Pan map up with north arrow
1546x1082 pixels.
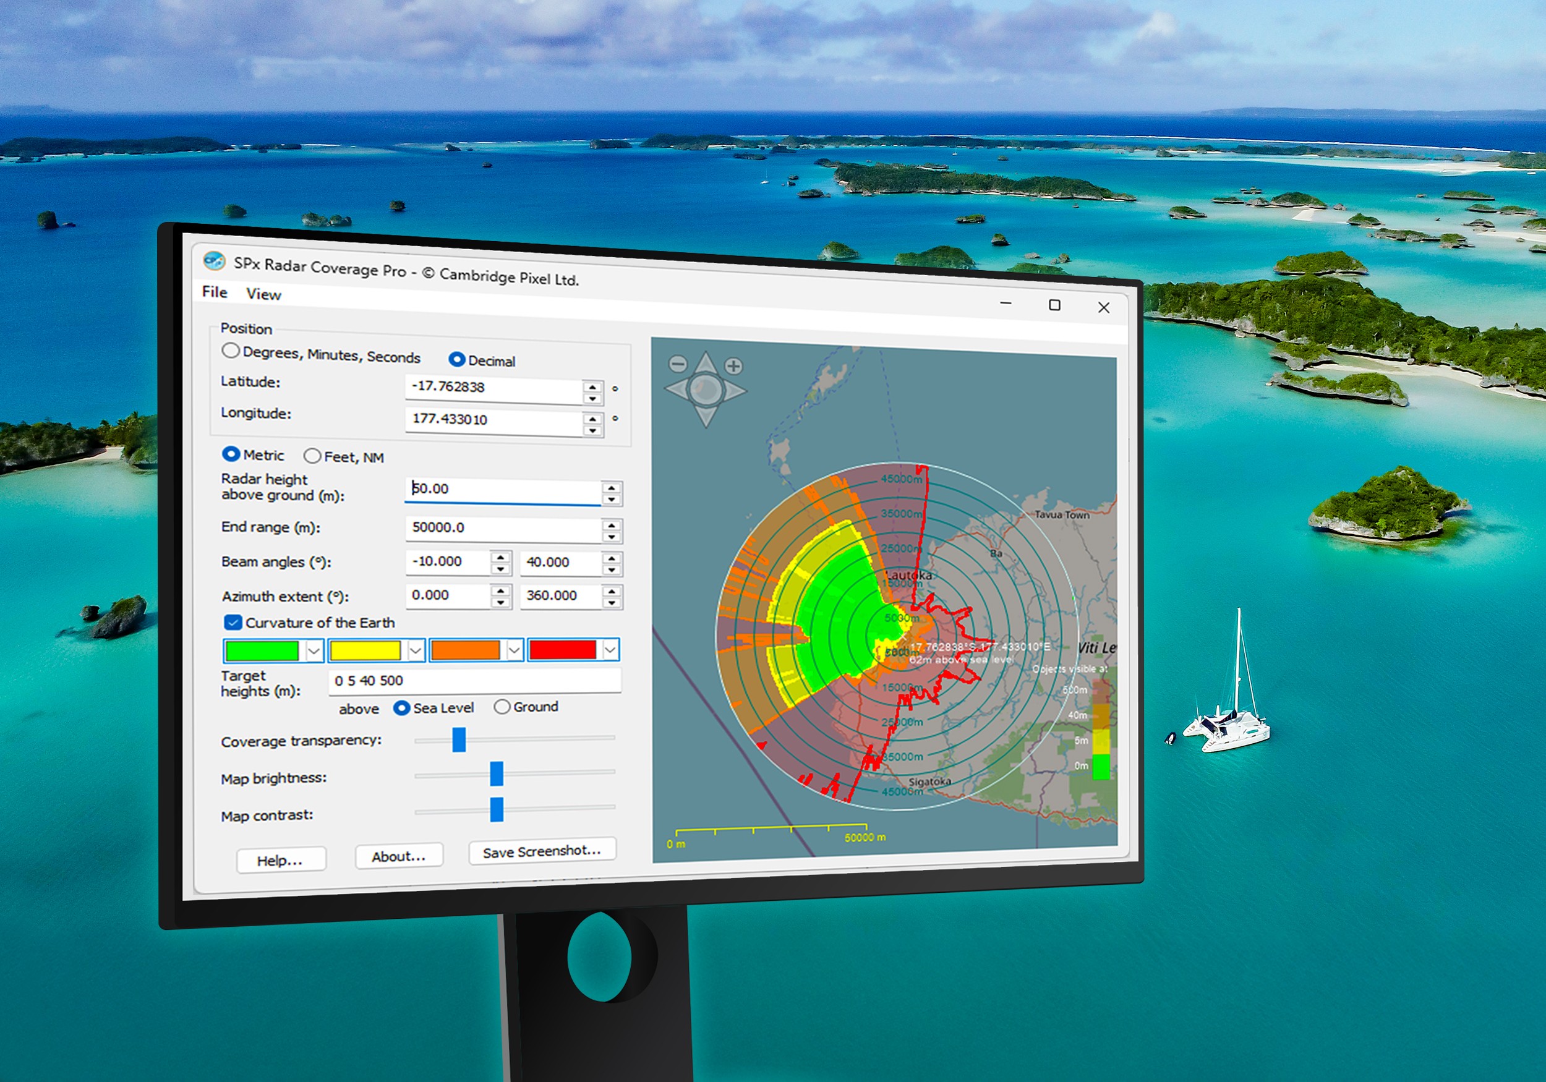pyautogui.click(x=706, y=363)
